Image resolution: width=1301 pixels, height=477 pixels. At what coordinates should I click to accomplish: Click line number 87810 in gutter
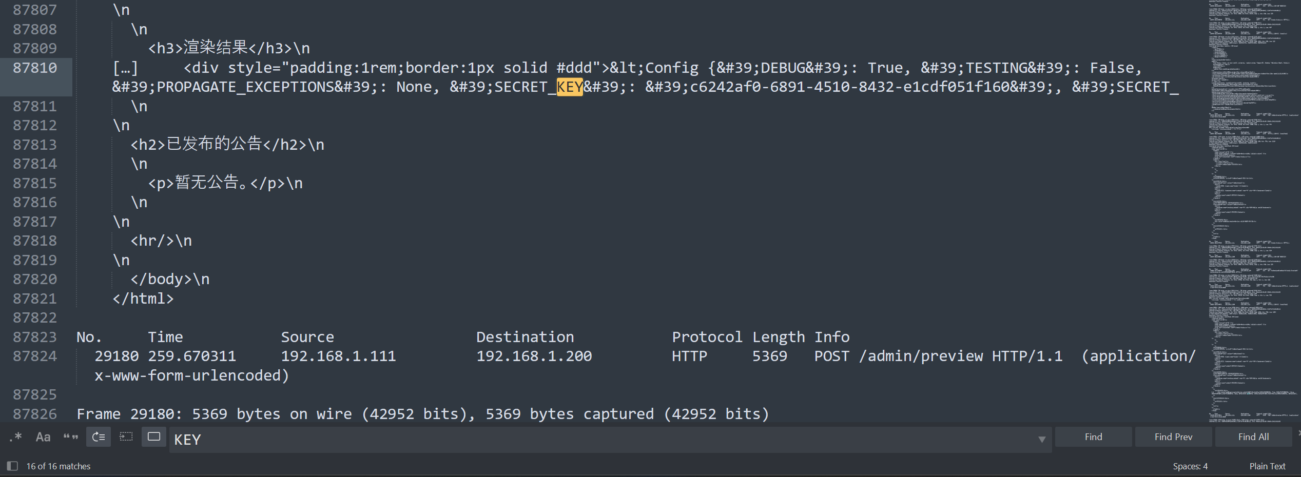35,68
